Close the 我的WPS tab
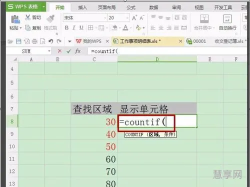This screenshot has height=187, width=250. (107, 41)
